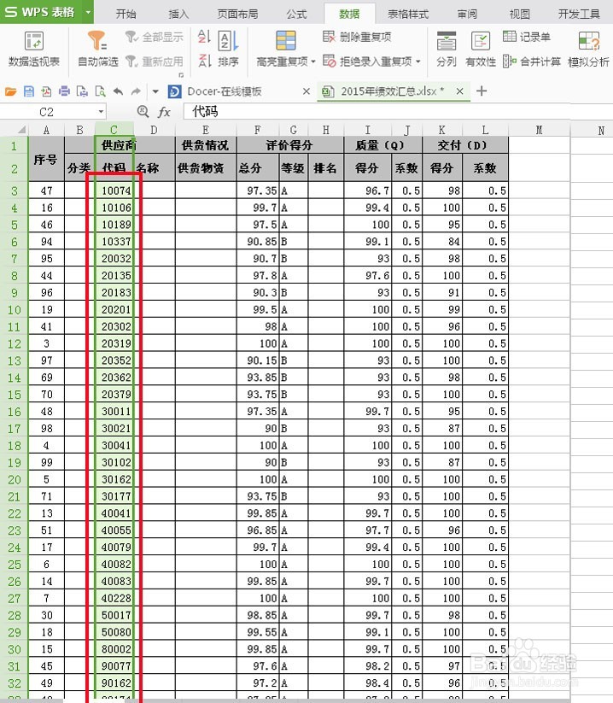This screenshot has height=703, width=613.
Task: Select the 2015年绩效汇总.xlsx document tab
Action: 392,91
